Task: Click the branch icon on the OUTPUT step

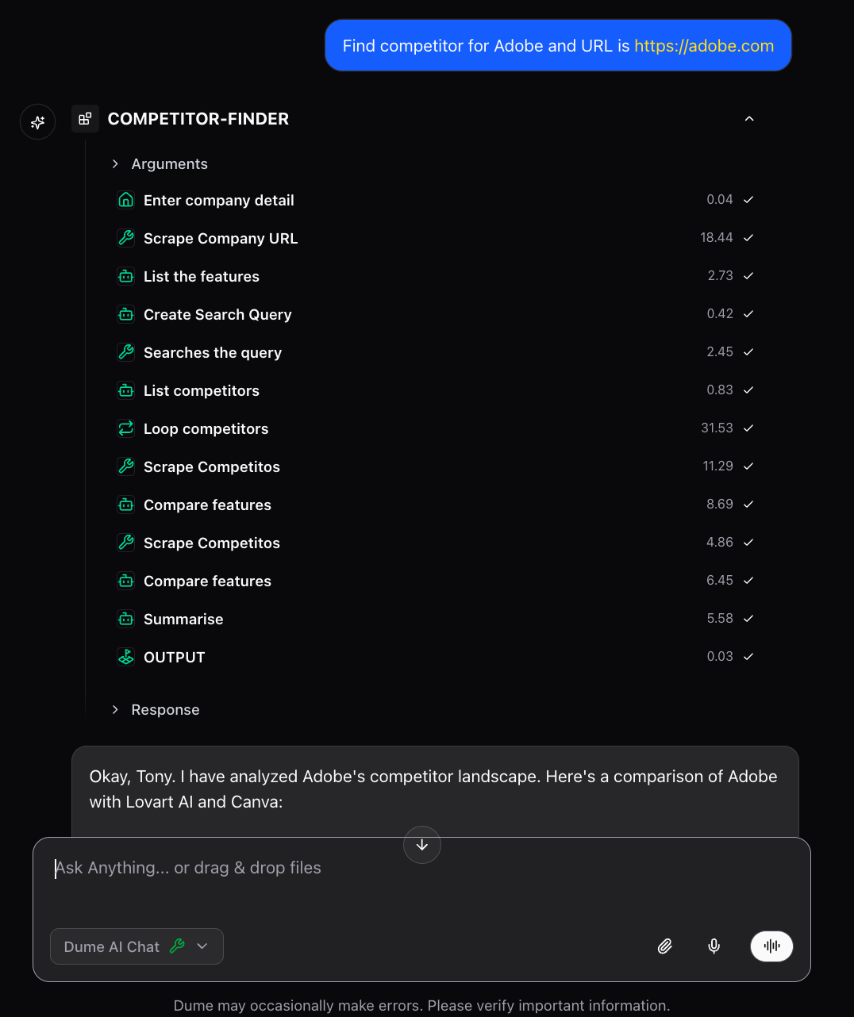Action: 125,657
